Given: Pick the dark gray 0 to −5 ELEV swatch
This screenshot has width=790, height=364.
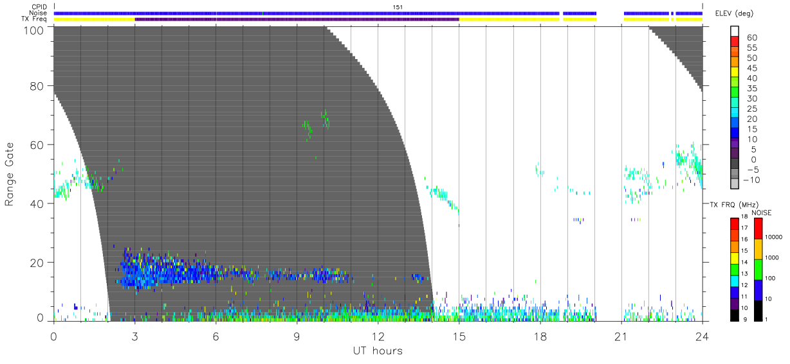Looking at the screenshot, I should (x=736, y=164).
